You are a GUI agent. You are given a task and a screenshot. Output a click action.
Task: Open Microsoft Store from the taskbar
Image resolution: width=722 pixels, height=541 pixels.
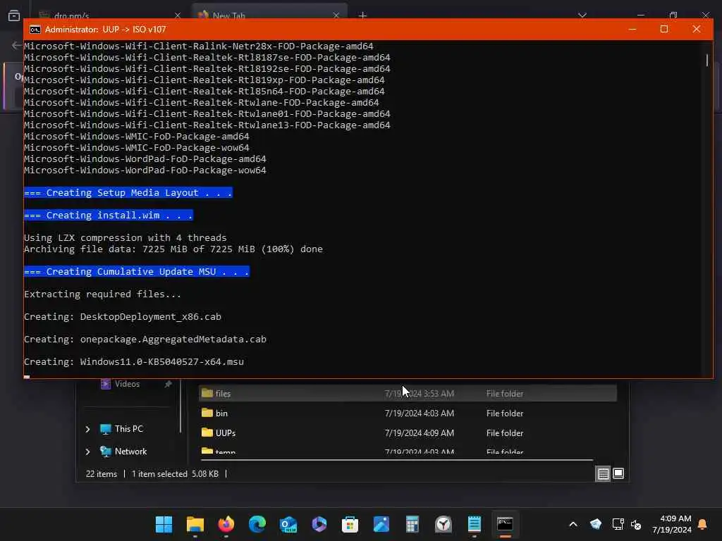350,524
